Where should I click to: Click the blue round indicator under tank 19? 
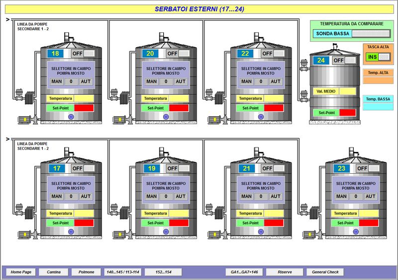click(166, 232)
